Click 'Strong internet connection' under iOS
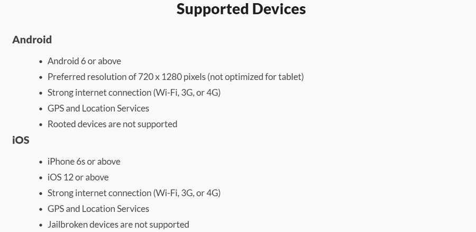This screenshot has width=476, height=232. click(x=99, y=193)
